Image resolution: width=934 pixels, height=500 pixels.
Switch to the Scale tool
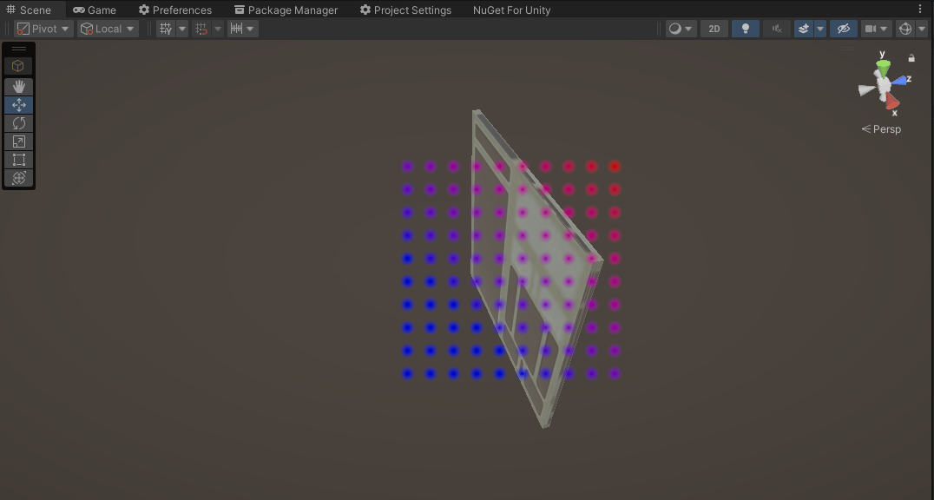click(x=18, y=141)
